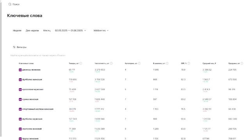250x140 pixels.
Task: Sort by the Продажи, шт column header
Action: pyautogui.click(x=234, y=63)
